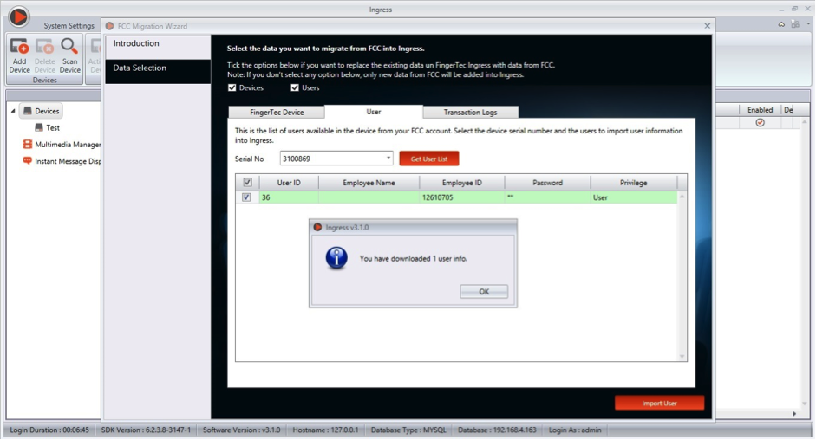Viewport: 816px width, 440px height.
Task: Click the Hostname : 127.0.0.1 status entry
Action: [x=325, y=430]
